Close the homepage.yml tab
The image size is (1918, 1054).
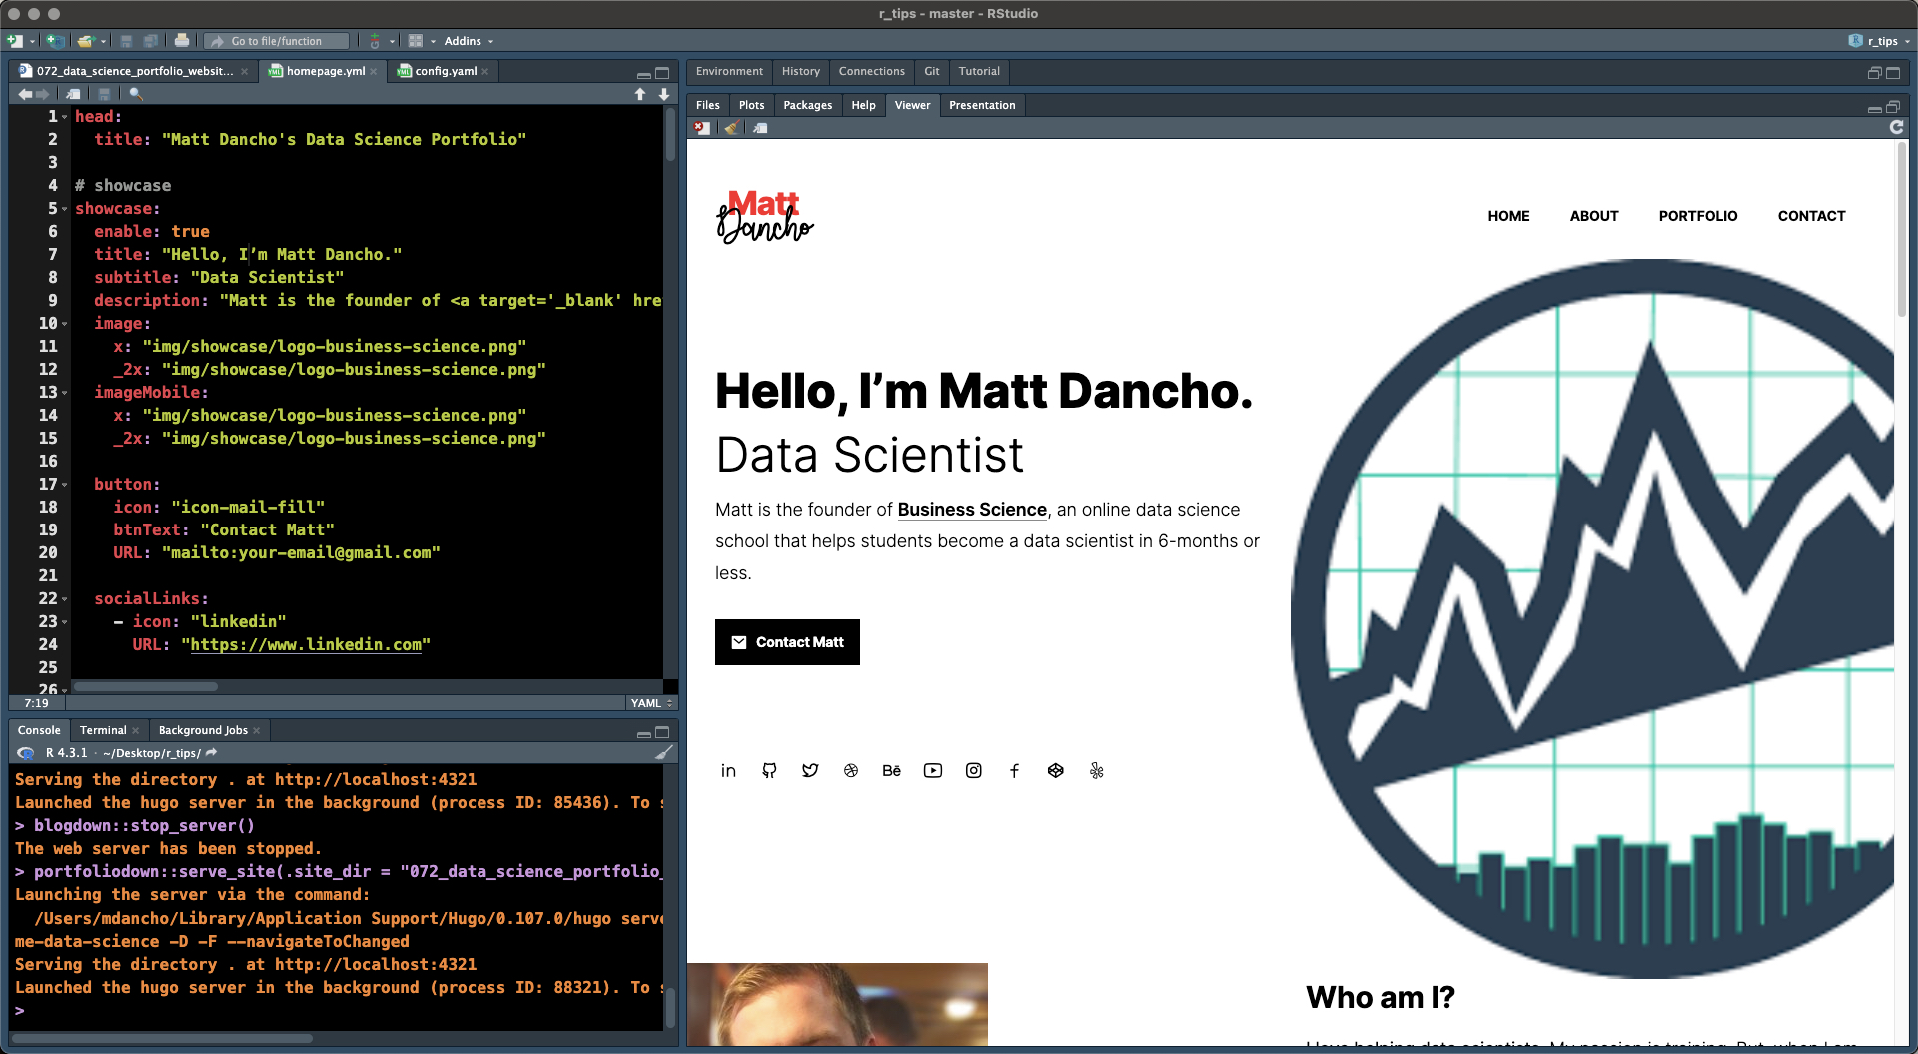374,72
